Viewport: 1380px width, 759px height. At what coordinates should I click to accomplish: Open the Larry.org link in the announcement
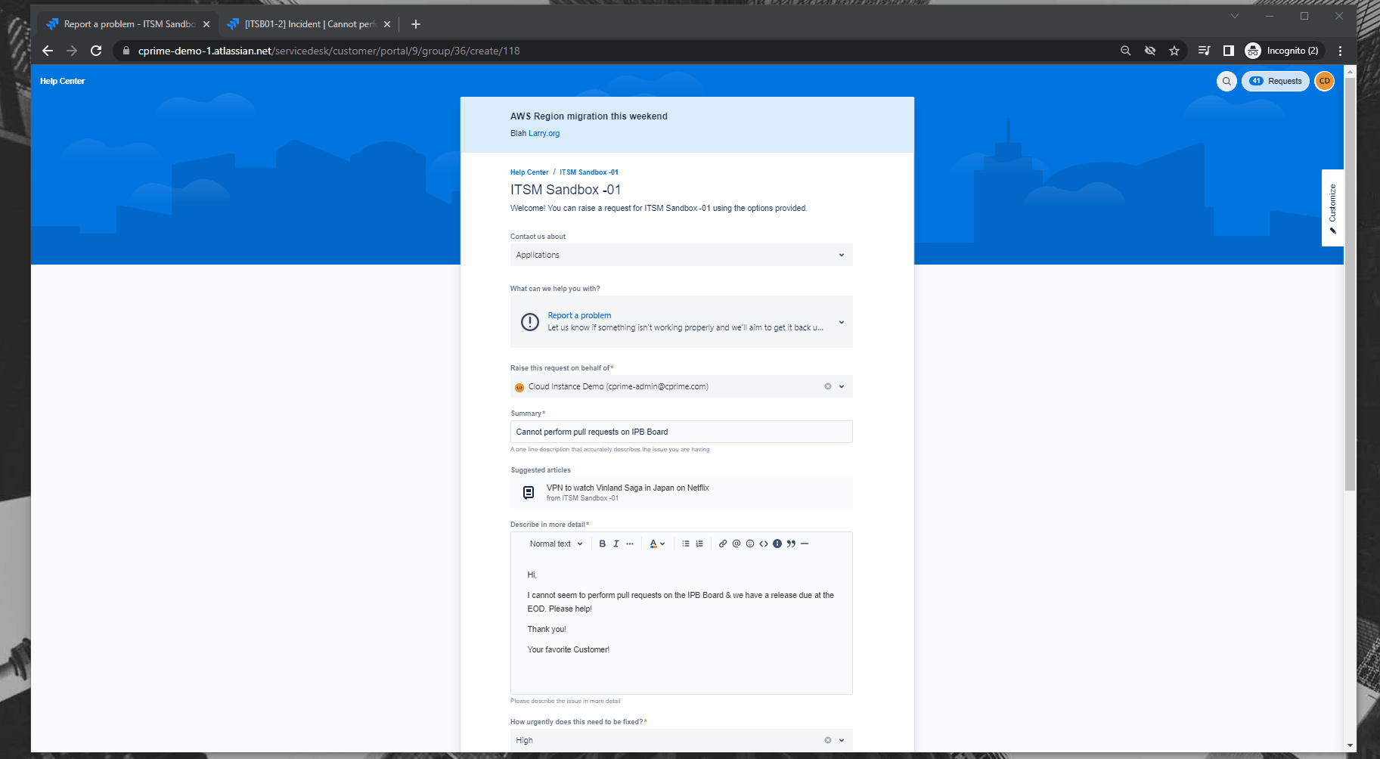pos(544,133)
